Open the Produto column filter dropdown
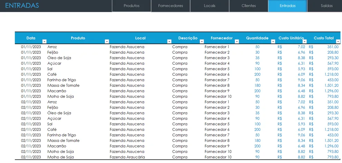 107,42
